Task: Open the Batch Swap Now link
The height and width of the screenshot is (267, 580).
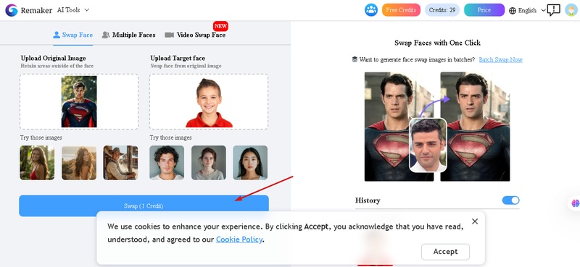Action: pos(500,59)
